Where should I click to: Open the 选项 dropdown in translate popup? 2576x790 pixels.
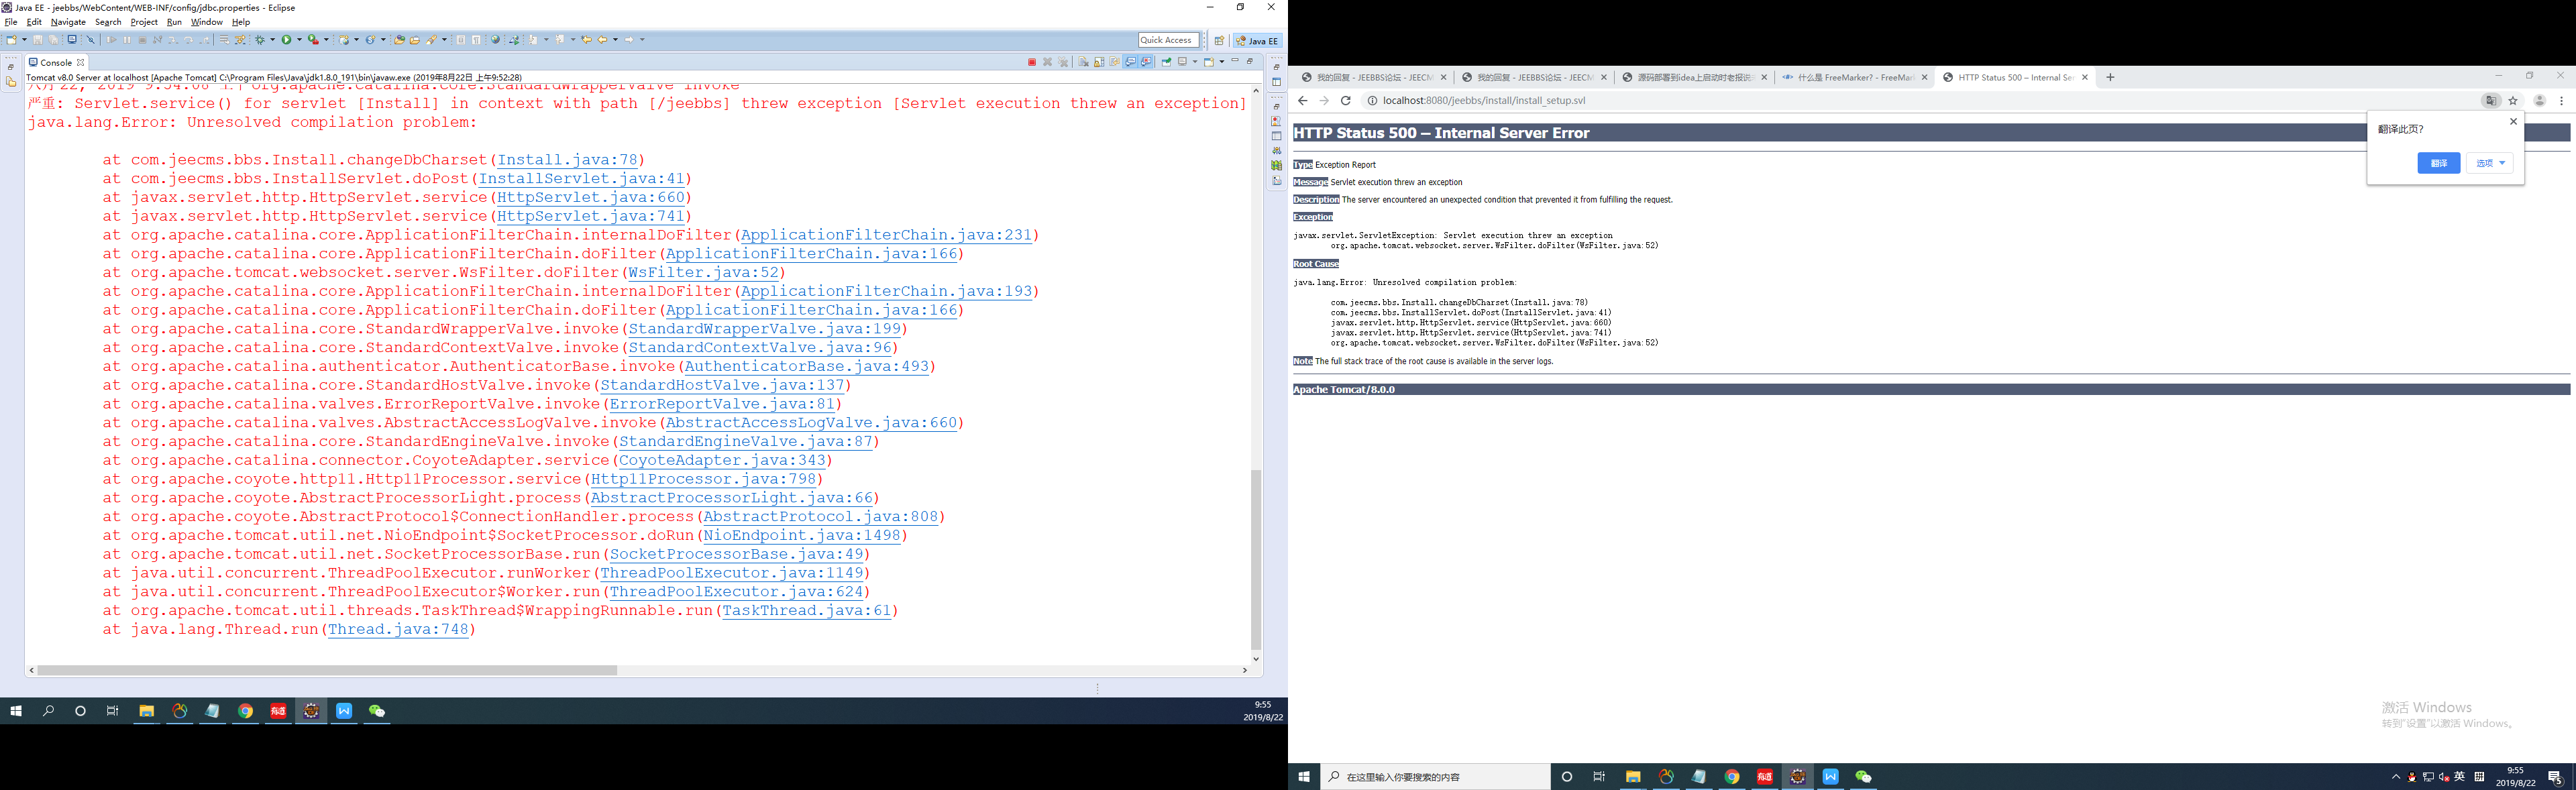pos(2489,163)
